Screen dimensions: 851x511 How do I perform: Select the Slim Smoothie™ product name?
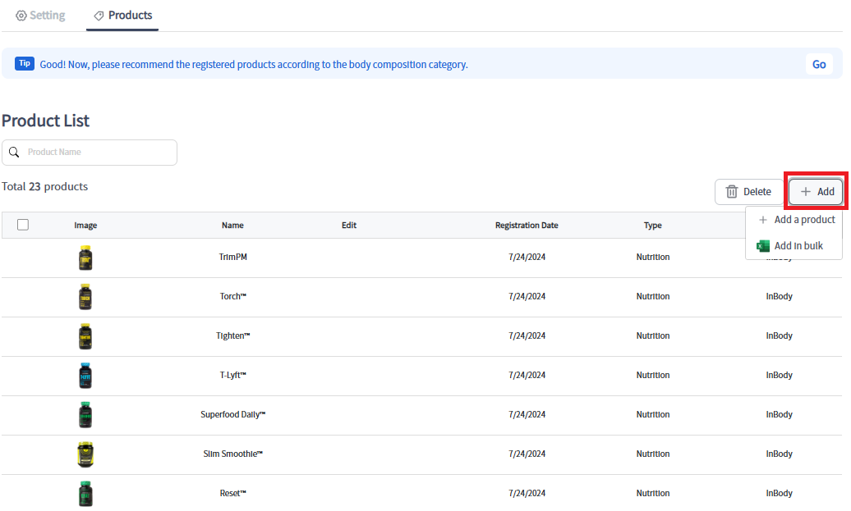point(232,454)
